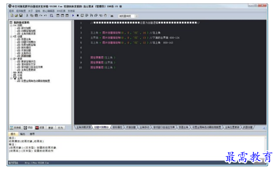Open 主角移动 editor tab

pos(144,127)
